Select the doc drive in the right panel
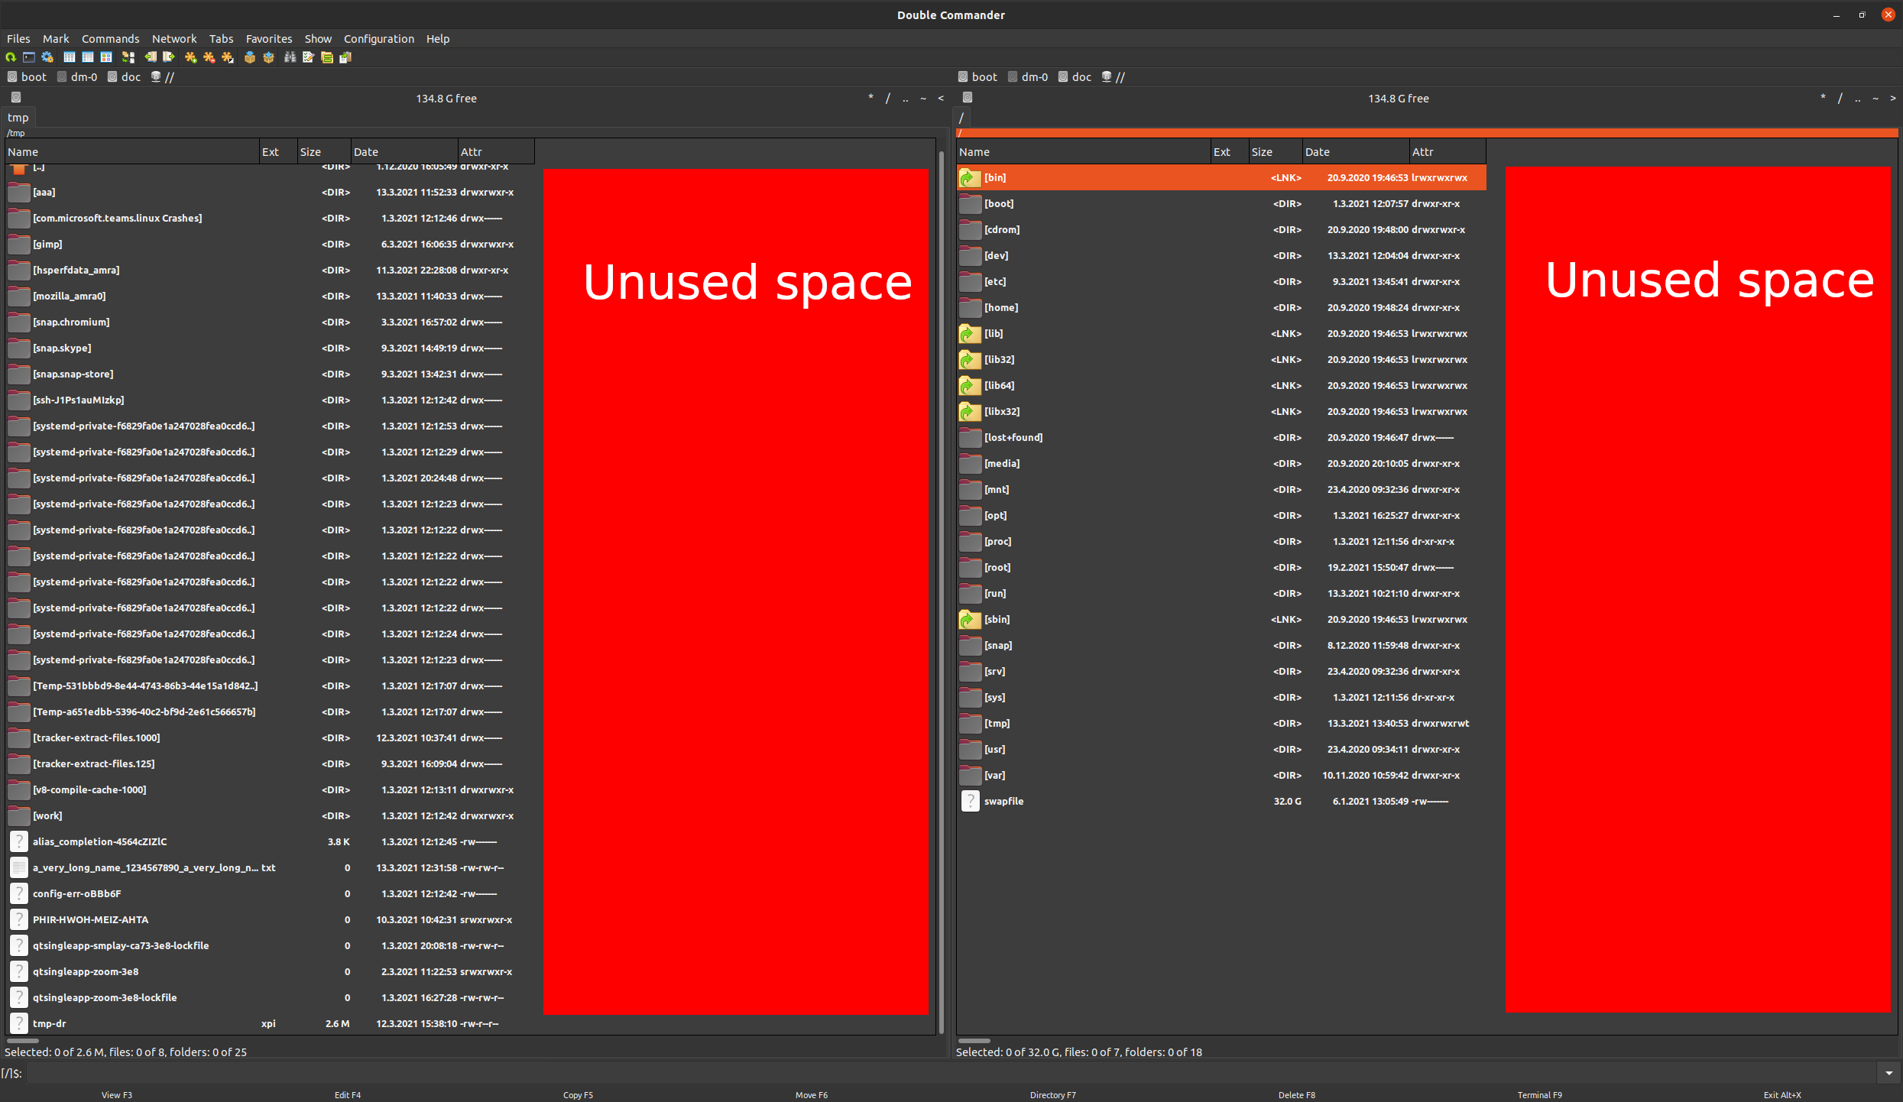Image resolution: width=1903 pixels, height=1102 pixels. coord(1075,77)
